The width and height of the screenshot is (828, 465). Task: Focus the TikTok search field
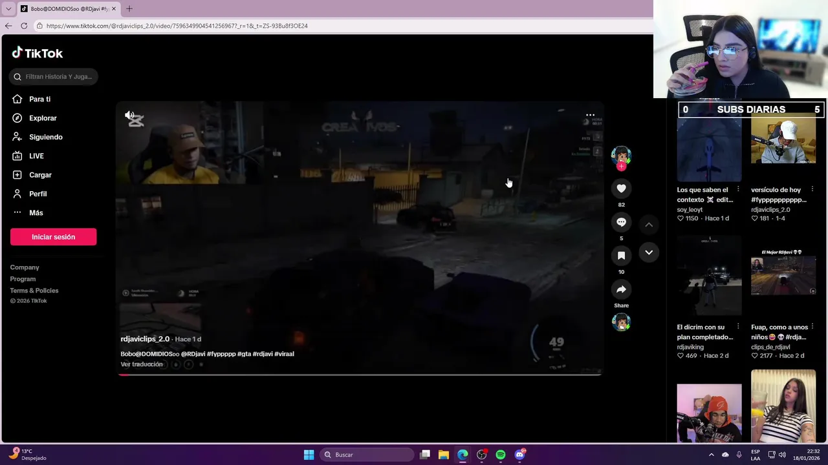coord(54,76)
